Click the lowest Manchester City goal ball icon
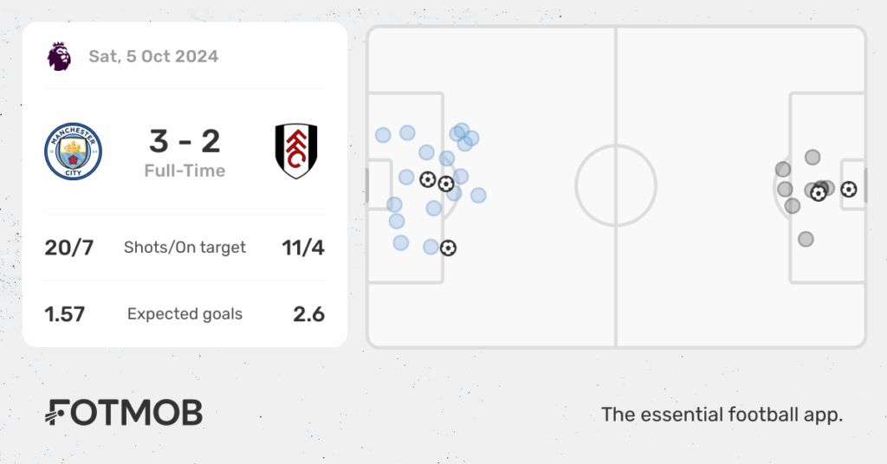The height and width of the screenshot is (464, 887). pyautogui.click(x=448, y=248)
